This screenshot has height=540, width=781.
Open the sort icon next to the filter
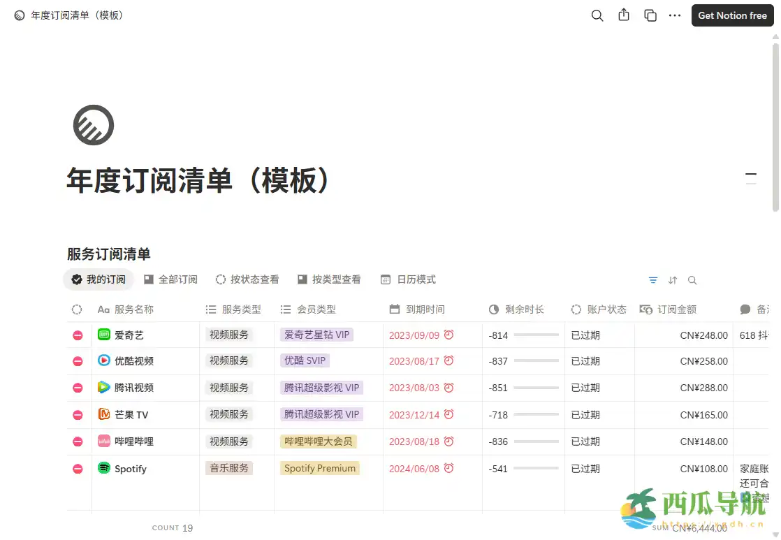672,279
